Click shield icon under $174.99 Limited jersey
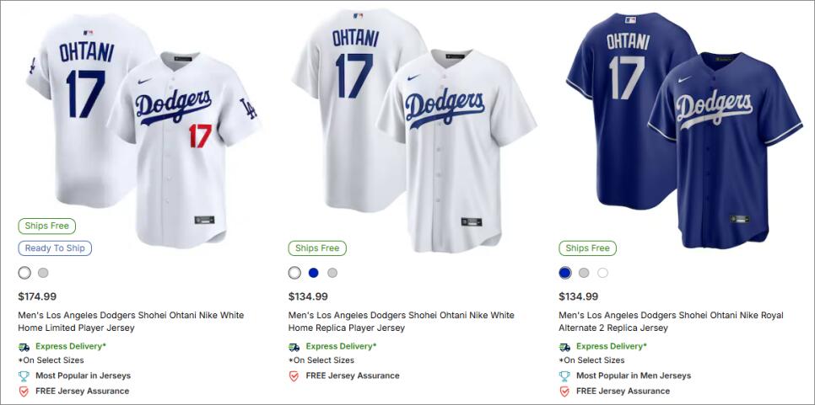The height and width of the screenshot is (405, 815). tap(24, 391)
